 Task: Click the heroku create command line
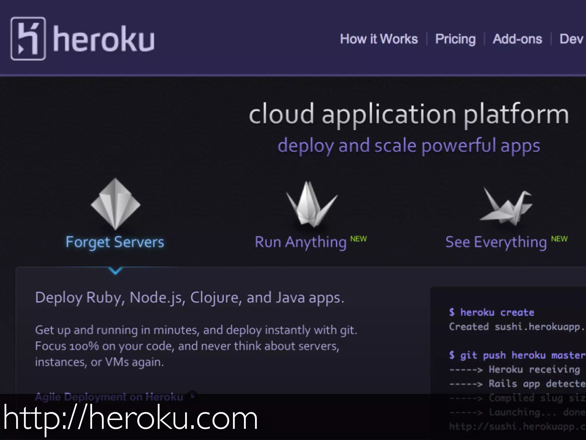[x=492, y=312]
